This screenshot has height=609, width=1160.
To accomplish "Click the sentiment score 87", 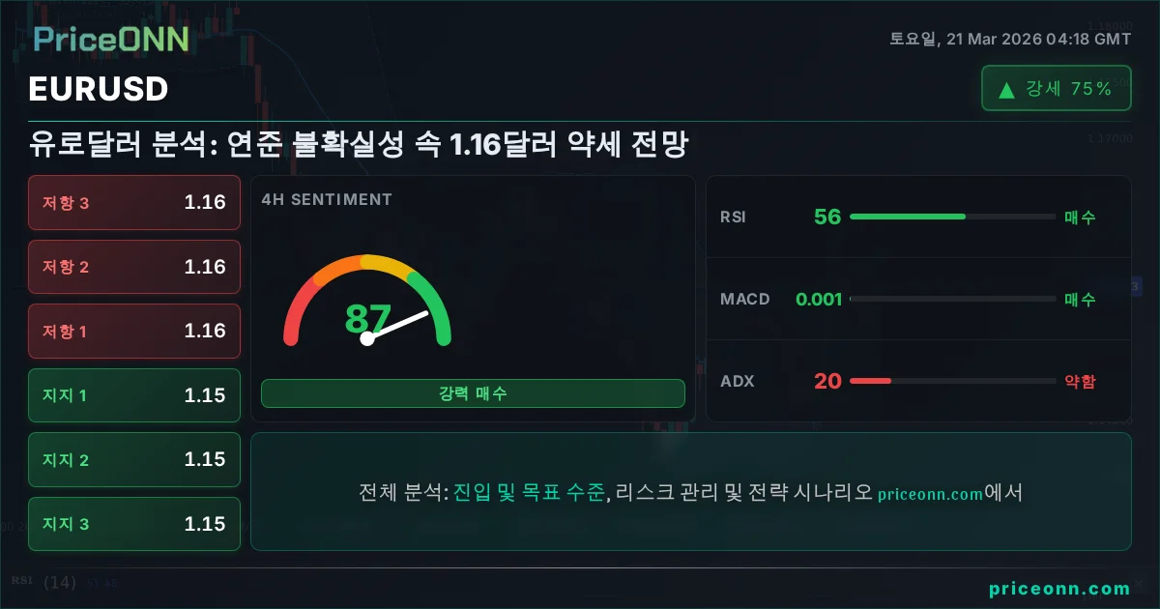I will (367, 318).
